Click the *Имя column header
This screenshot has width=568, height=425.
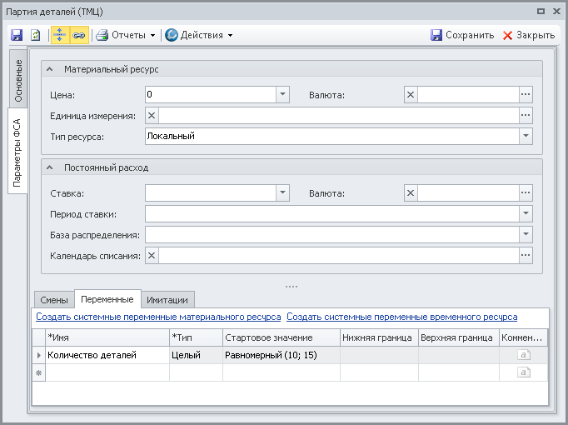tap(107, 337)
